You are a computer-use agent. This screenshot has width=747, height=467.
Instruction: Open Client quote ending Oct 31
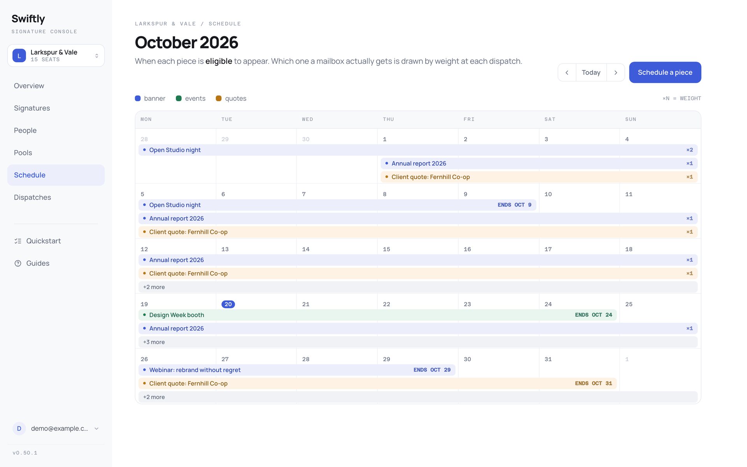point(377,383)
